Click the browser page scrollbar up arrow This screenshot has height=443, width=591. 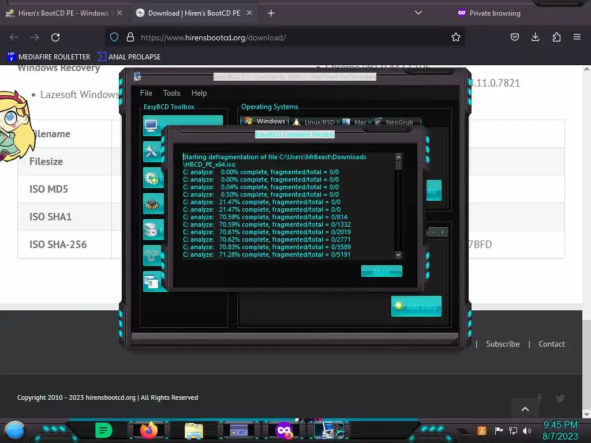tap(586, 69)
